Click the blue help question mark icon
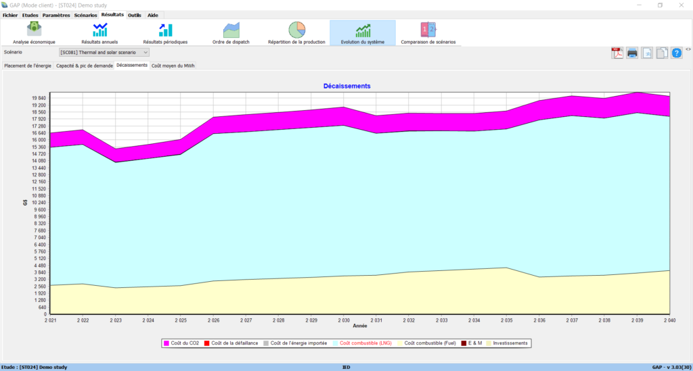Viewport: 693px width, 371px height. pos(676,53)
